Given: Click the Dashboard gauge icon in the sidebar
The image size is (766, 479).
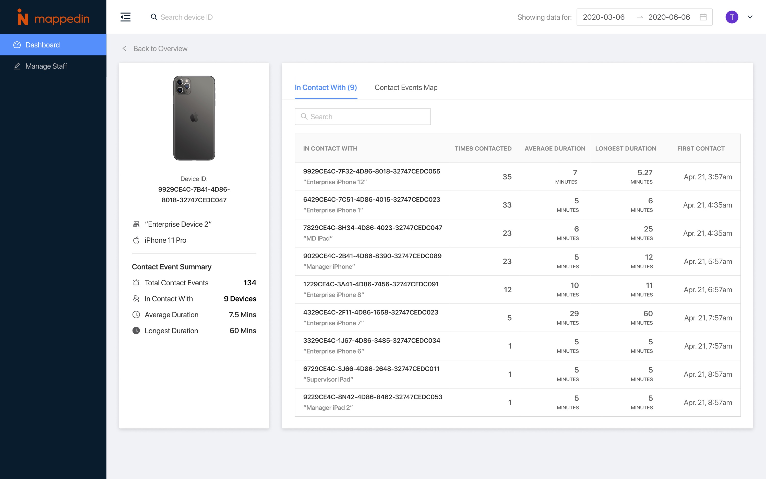Looking at the screenshot, I should point(17,45).
